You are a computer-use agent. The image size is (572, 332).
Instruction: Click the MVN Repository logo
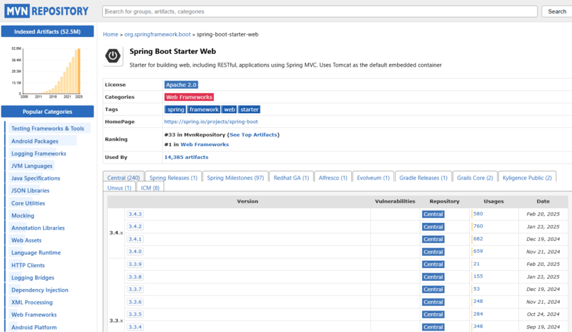point(46,11)
